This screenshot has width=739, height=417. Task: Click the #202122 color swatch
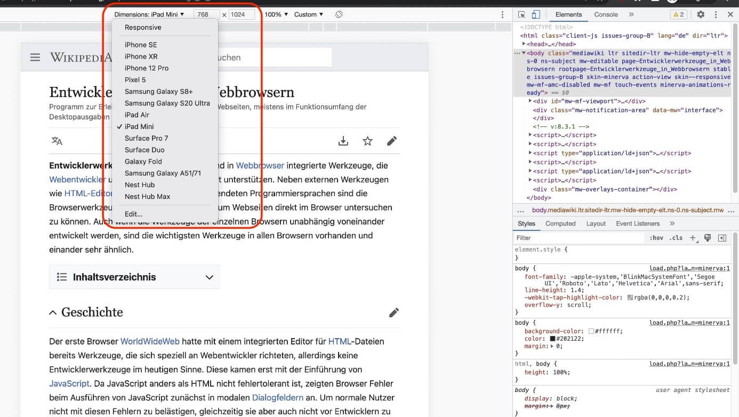click(x=553, y=339)
